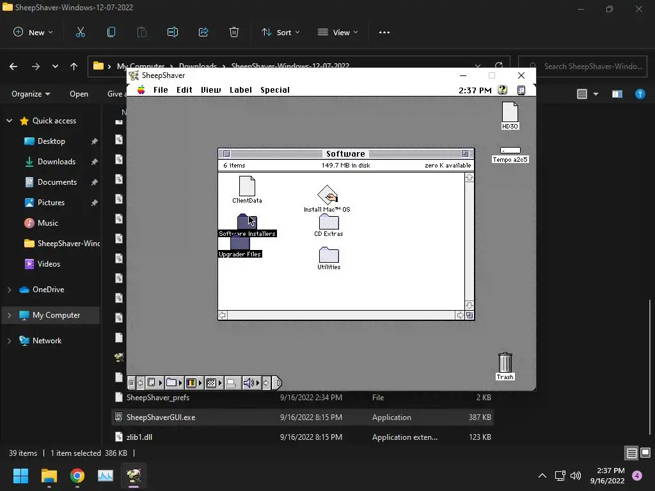Open the See more ellipsis menu
655x491 pixels.
[384, 32]
